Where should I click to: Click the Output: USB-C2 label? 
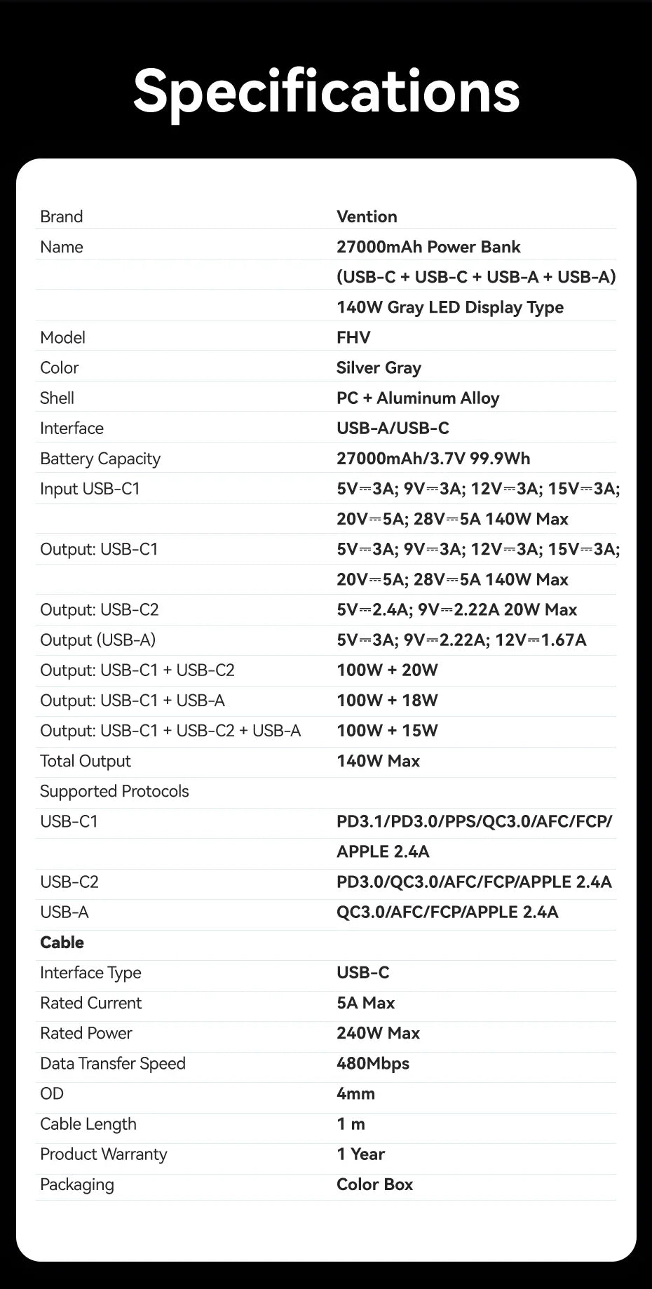99,609
